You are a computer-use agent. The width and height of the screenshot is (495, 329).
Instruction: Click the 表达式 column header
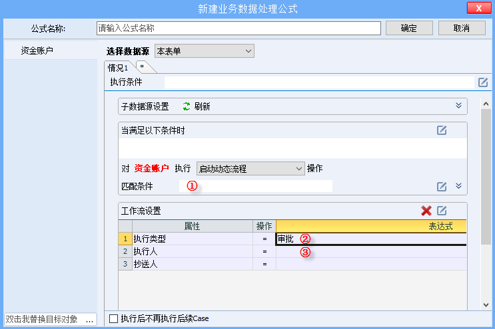pos(371,227)
